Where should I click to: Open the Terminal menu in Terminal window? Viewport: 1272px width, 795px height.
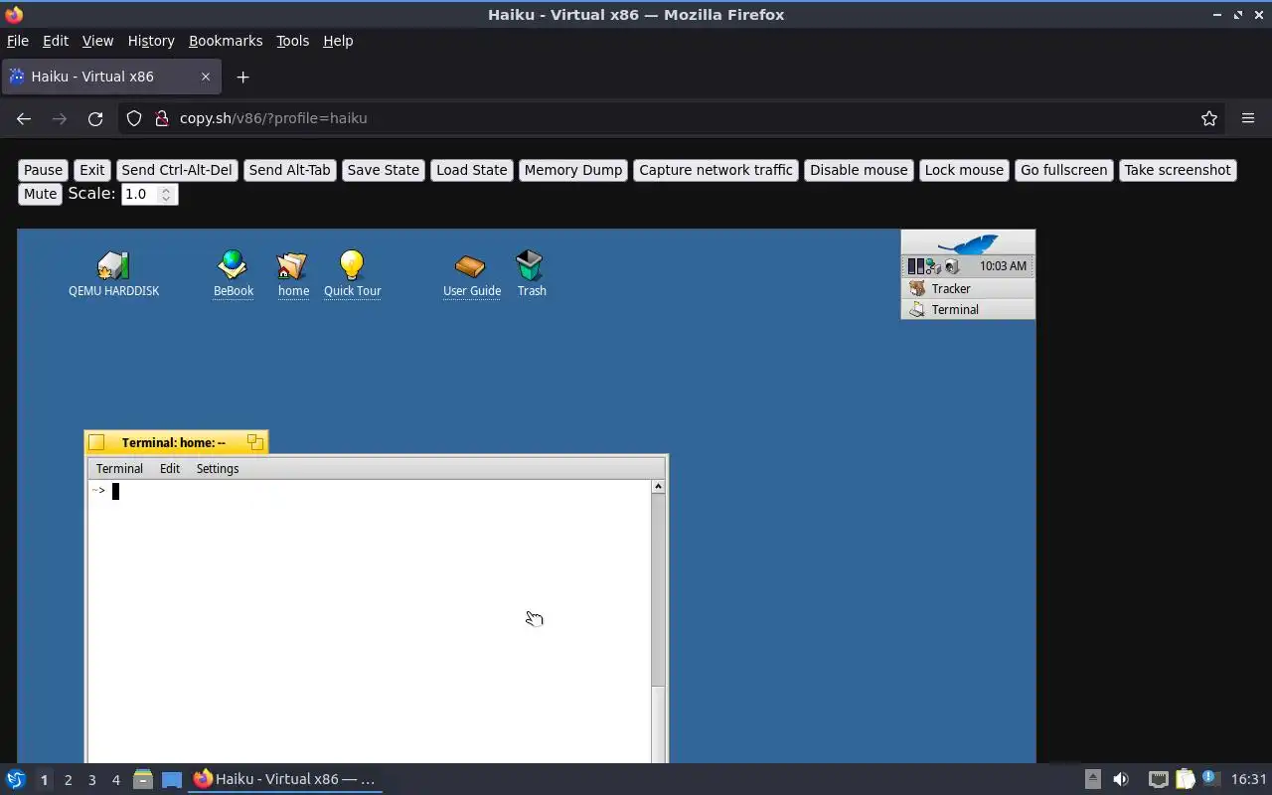pyautogui.click(x=119, y=469)
